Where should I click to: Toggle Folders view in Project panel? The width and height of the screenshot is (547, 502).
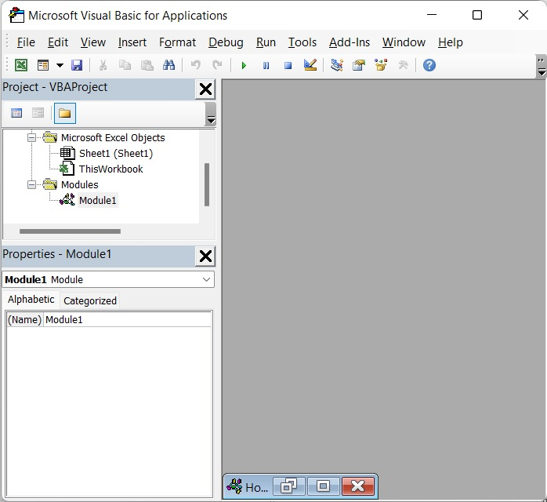[x=65, y=113]
